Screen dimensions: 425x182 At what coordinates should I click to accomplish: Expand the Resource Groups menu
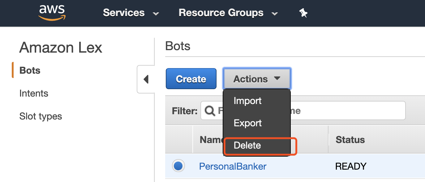pyautogui.click(x=228, y=13)
